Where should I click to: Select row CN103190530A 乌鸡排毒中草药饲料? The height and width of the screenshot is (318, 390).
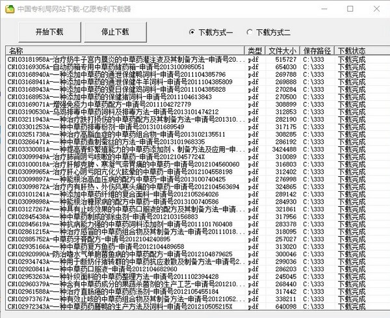198,112
